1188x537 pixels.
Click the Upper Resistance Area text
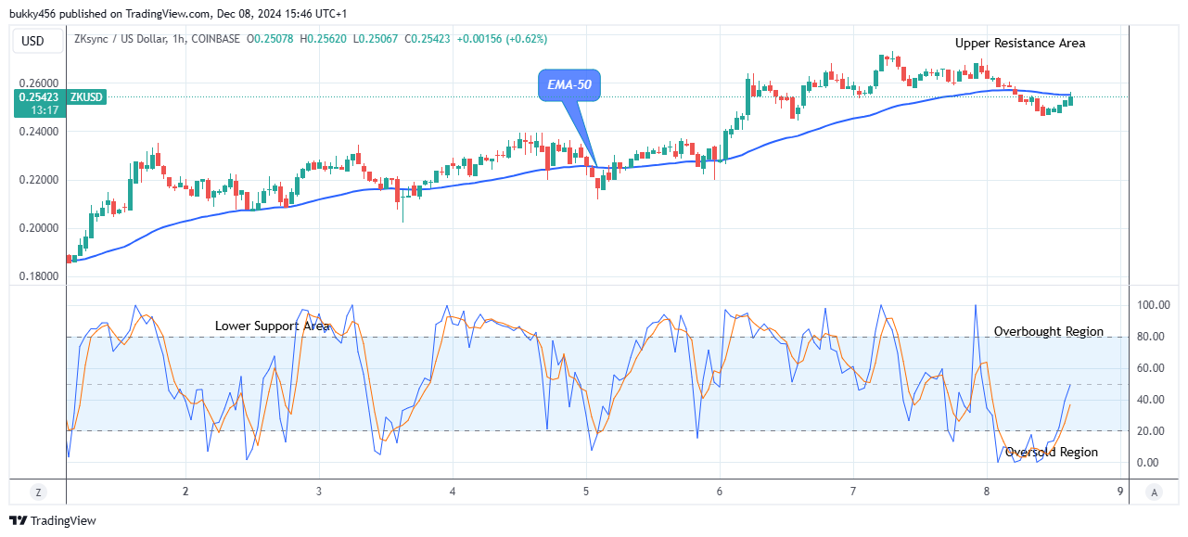point(1020,43)
